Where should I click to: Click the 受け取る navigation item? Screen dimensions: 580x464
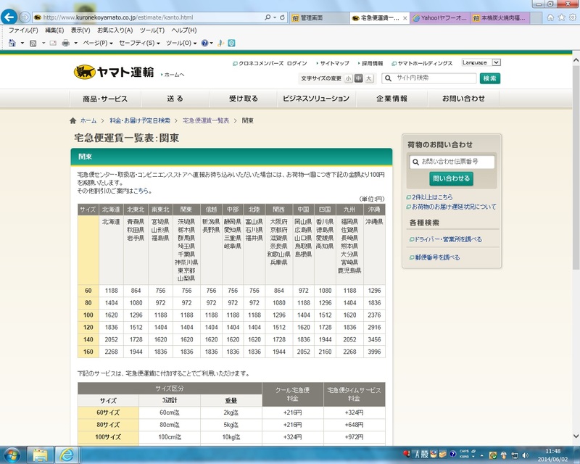point(243,99)
